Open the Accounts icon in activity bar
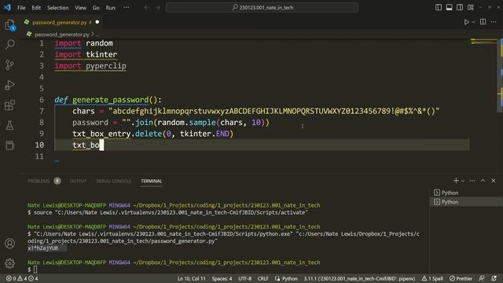Viewport: 503px width, 283px height. (x=10, y=244)
